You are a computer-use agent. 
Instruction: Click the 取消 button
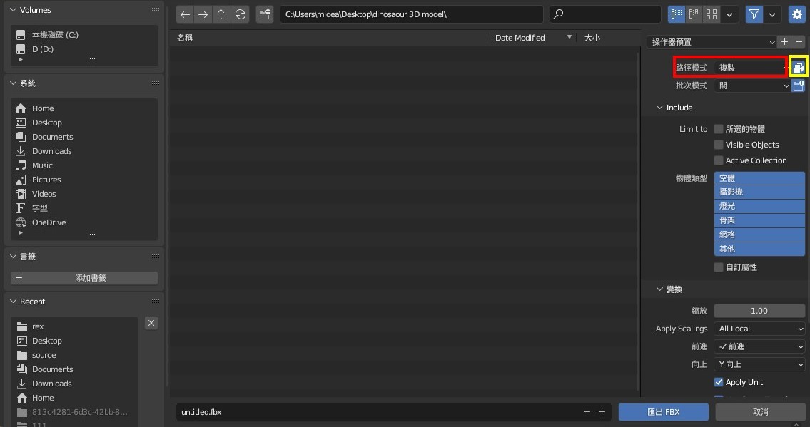click(760, 412)
